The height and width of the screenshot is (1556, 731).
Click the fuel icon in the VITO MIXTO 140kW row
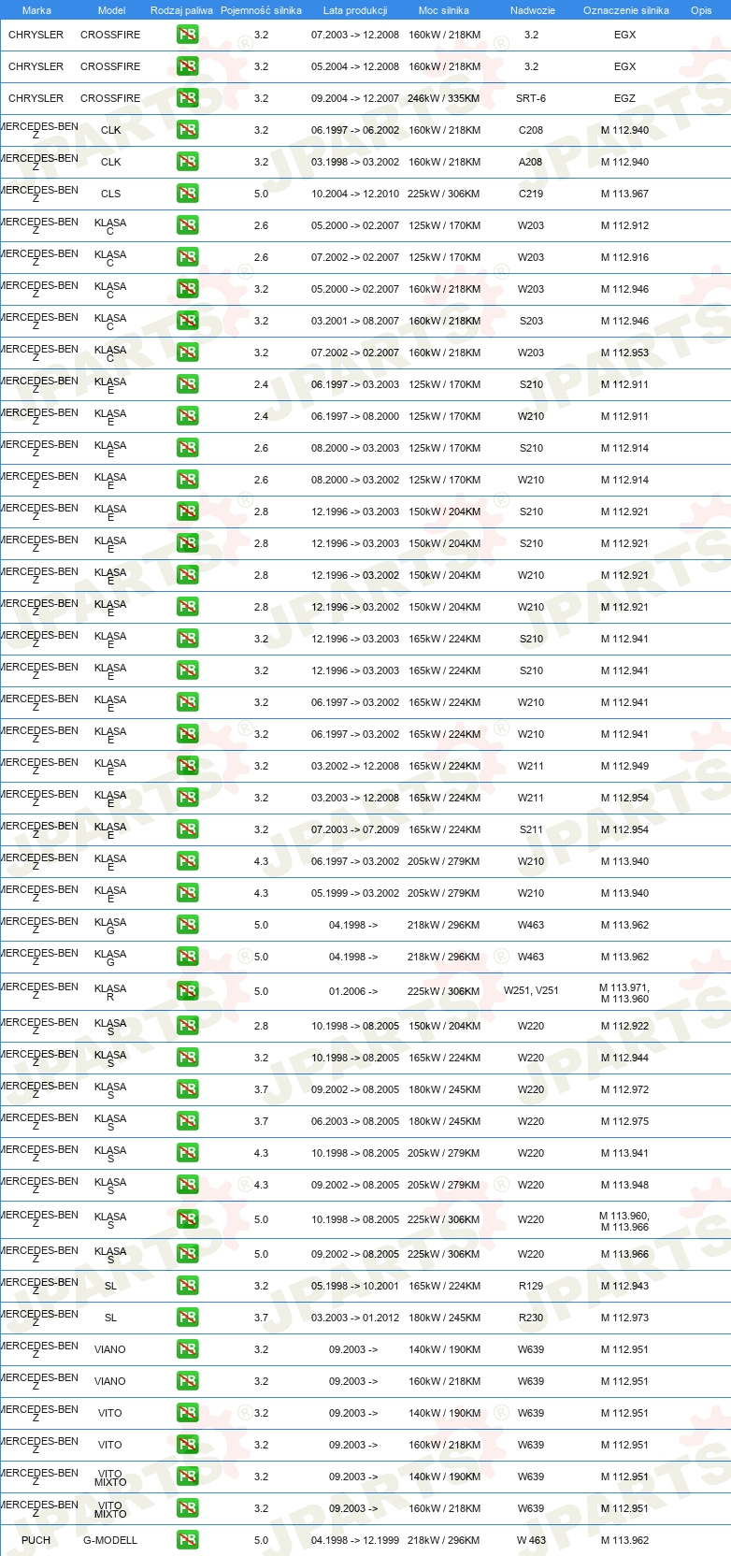[188, 1477]
